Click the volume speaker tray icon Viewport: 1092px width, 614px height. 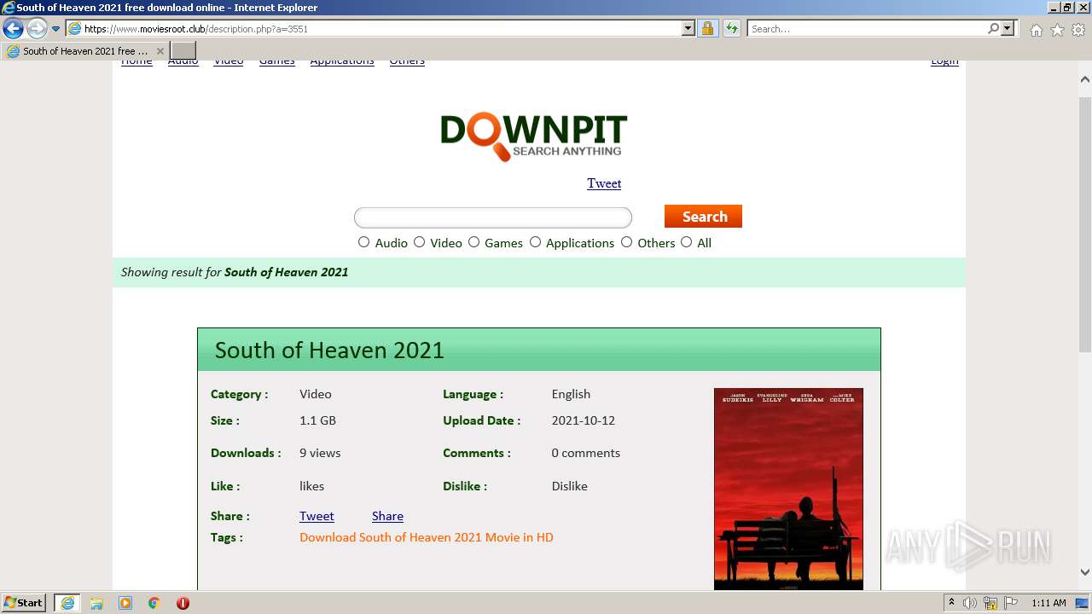(x=970, y=603)
